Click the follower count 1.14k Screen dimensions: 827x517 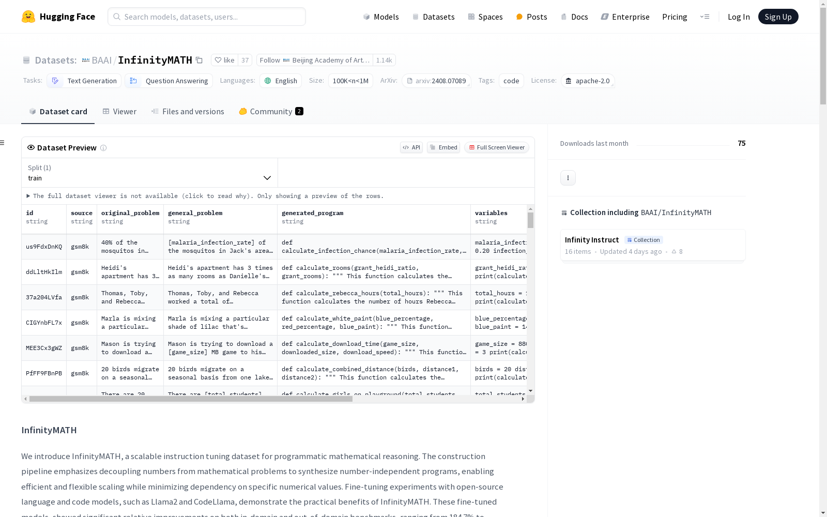384,60
